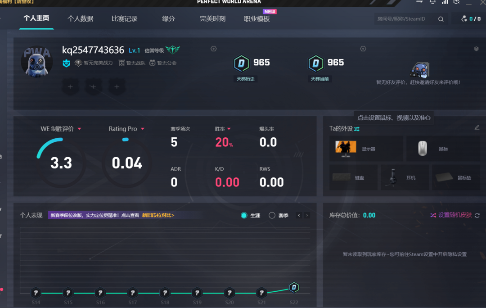Click the refresh inventory icon
Viewport: 486px width, 308px height.
[477, 216]
